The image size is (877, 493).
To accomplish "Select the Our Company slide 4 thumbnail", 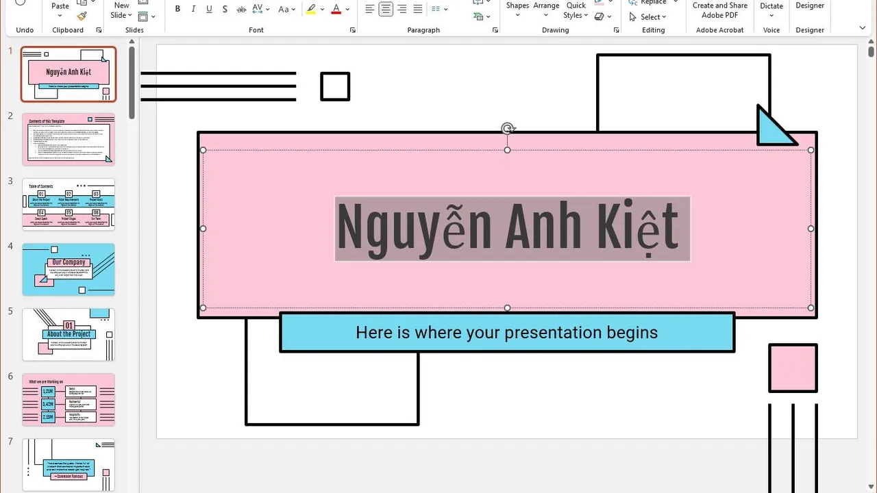I will coord(69,269).
